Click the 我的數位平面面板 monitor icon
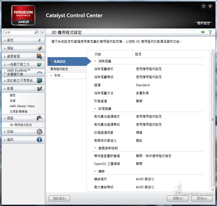This screenshot has height=206, width=217. point(39,80)
